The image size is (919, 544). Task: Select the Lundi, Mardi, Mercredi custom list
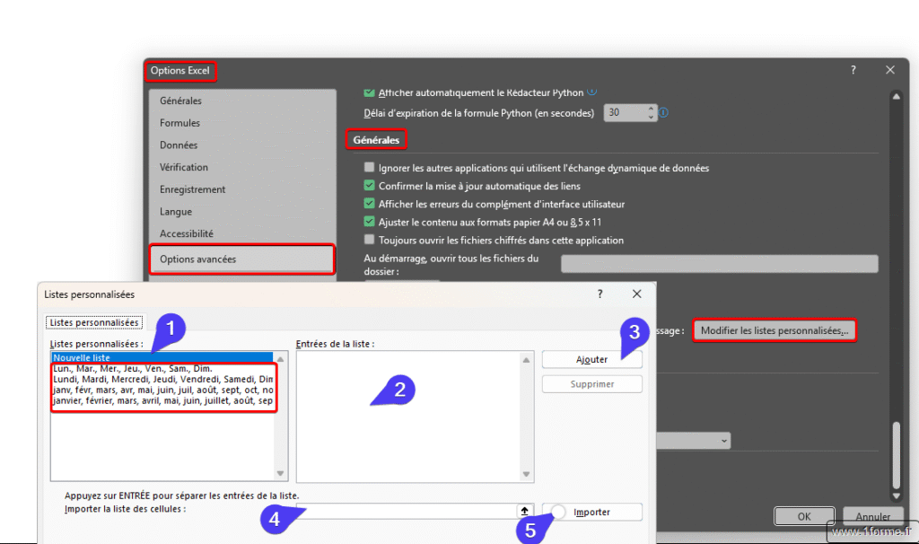(162, 380)
